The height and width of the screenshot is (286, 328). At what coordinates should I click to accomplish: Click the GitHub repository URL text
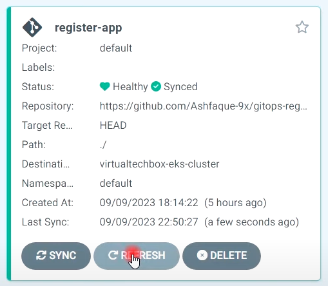[204, 106]
